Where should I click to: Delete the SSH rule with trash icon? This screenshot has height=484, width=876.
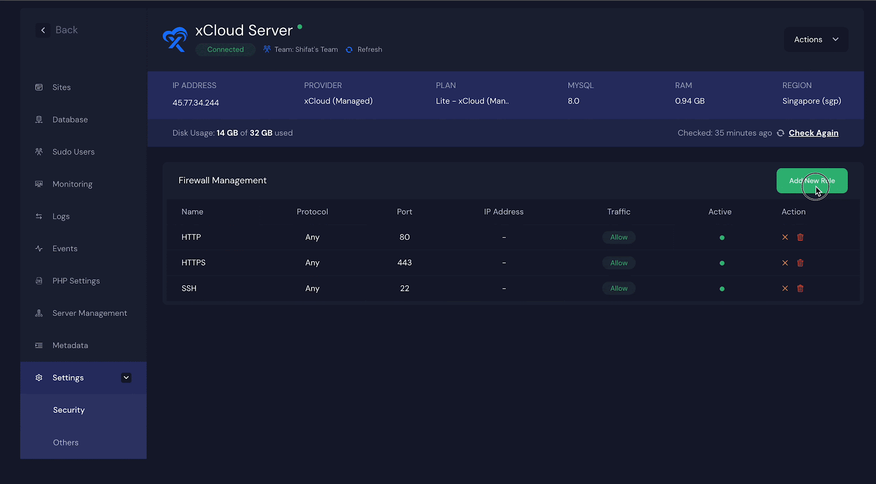[800, 289]
